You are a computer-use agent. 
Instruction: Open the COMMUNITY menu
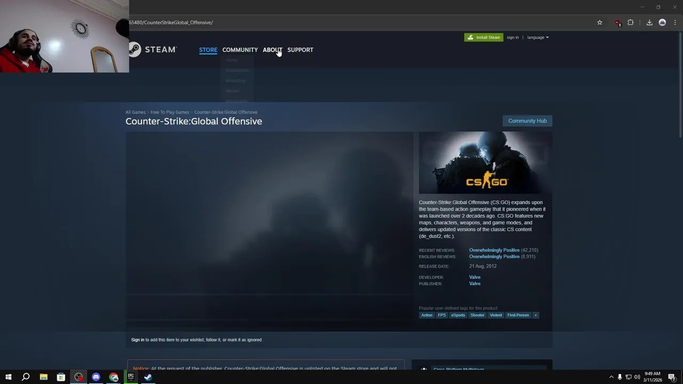pos(240,50)
